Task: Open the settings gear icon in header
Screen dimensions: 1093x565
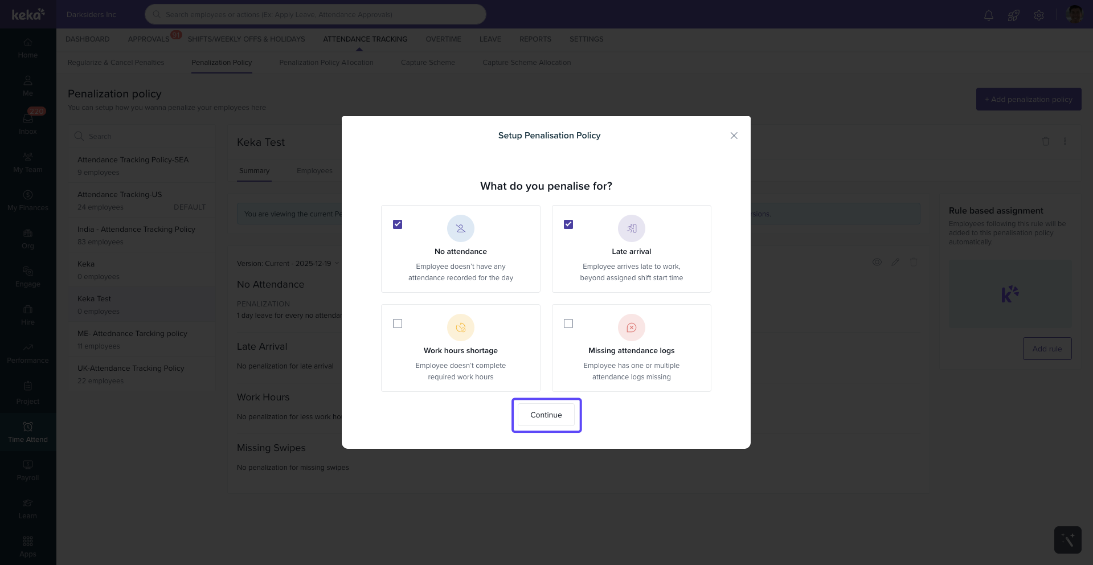Action: [1038, 15]
